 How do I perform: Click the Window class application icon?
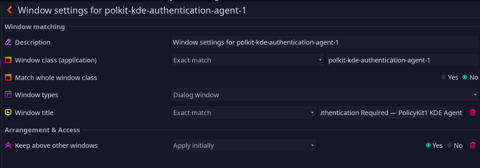[8, 60]
